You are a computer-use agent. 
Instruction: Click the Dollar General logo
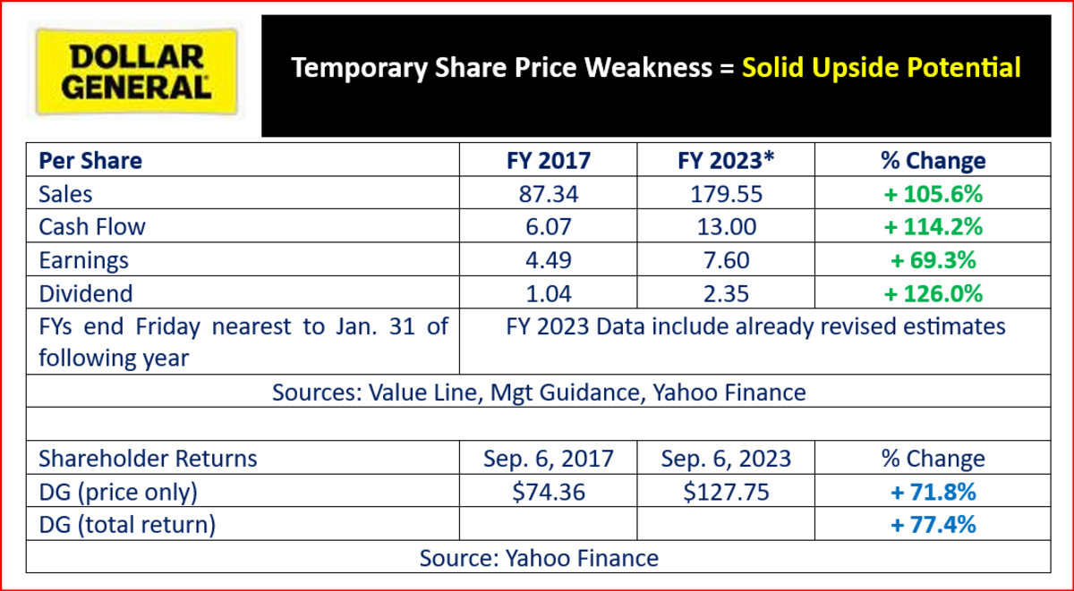[x=135, y=73]
